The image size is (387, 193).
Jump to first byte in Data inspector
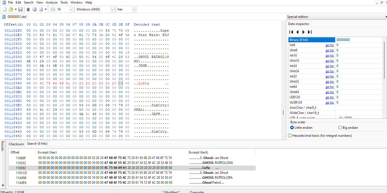291,32
